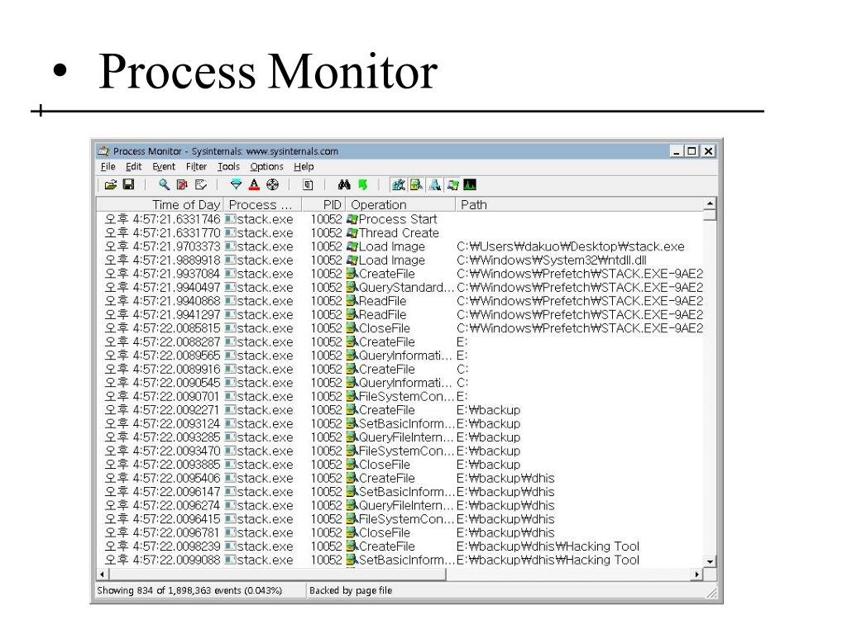847x635 pixels.
Task: Select the CloseFile row for Prefetch path
Action: (x=400, y=328)
